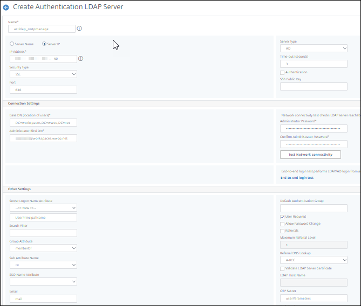Click the back arrow icon beside the title
This screenshot has height=306, width=361.
[6, 7]
